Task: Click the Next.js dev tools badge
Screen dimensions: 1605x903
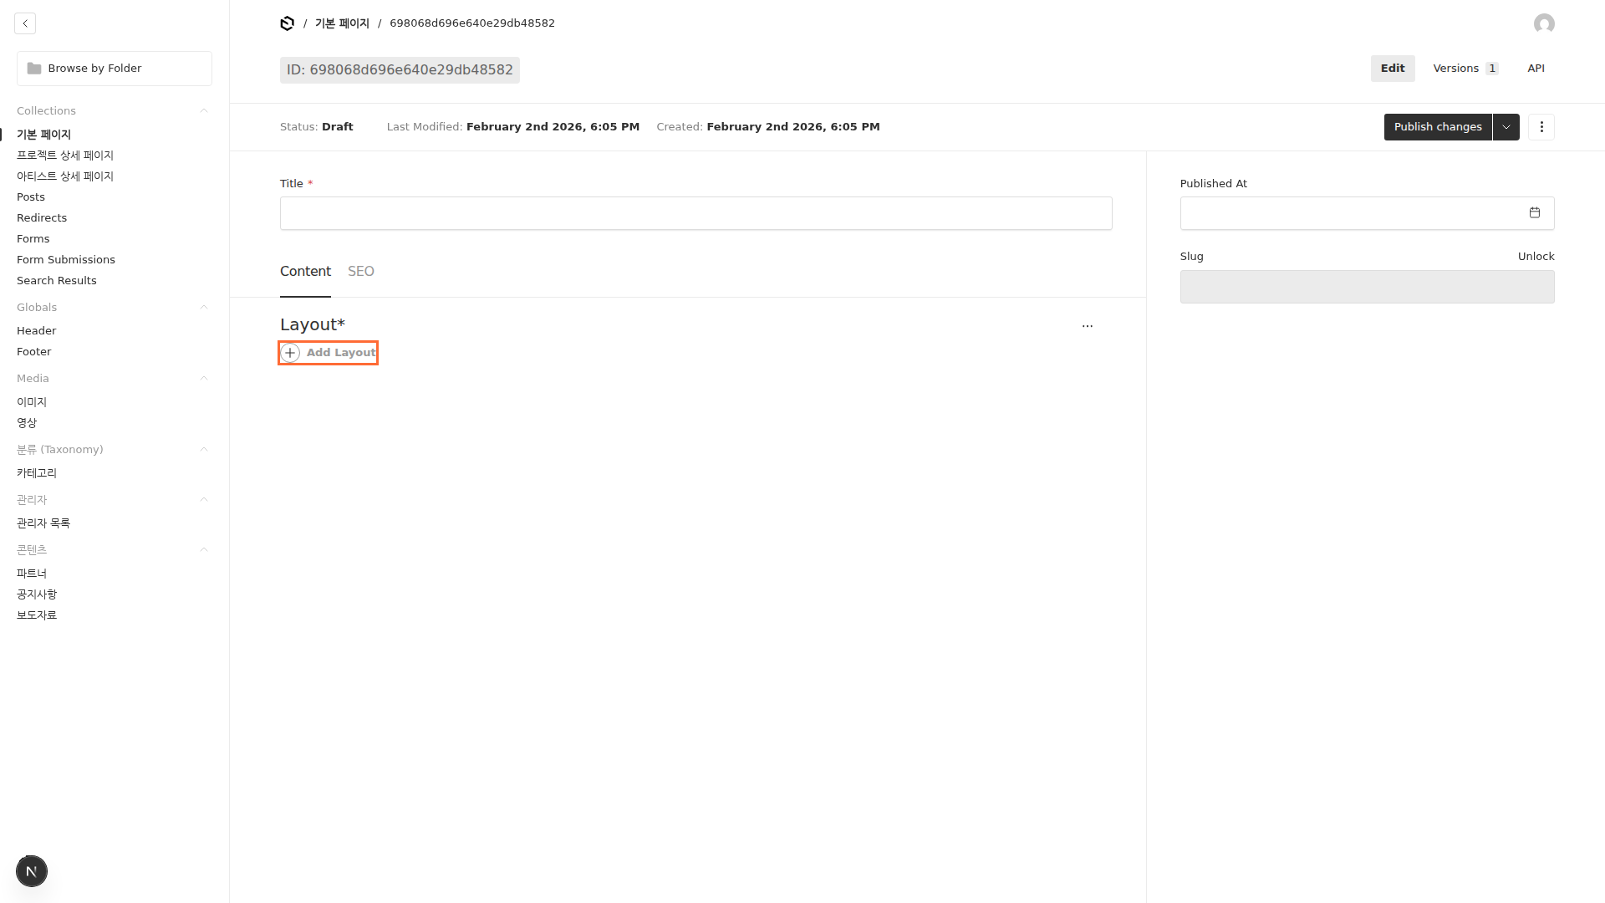Action: coord(32,871)
